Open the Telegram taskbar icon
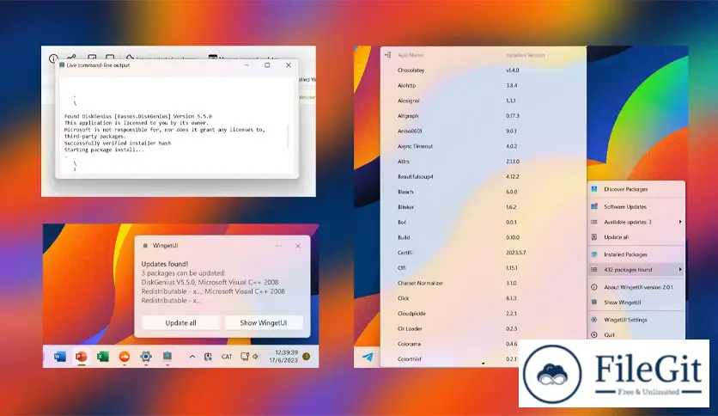The height and width of the screenshot is (416, 718). [x=368, y=357]
